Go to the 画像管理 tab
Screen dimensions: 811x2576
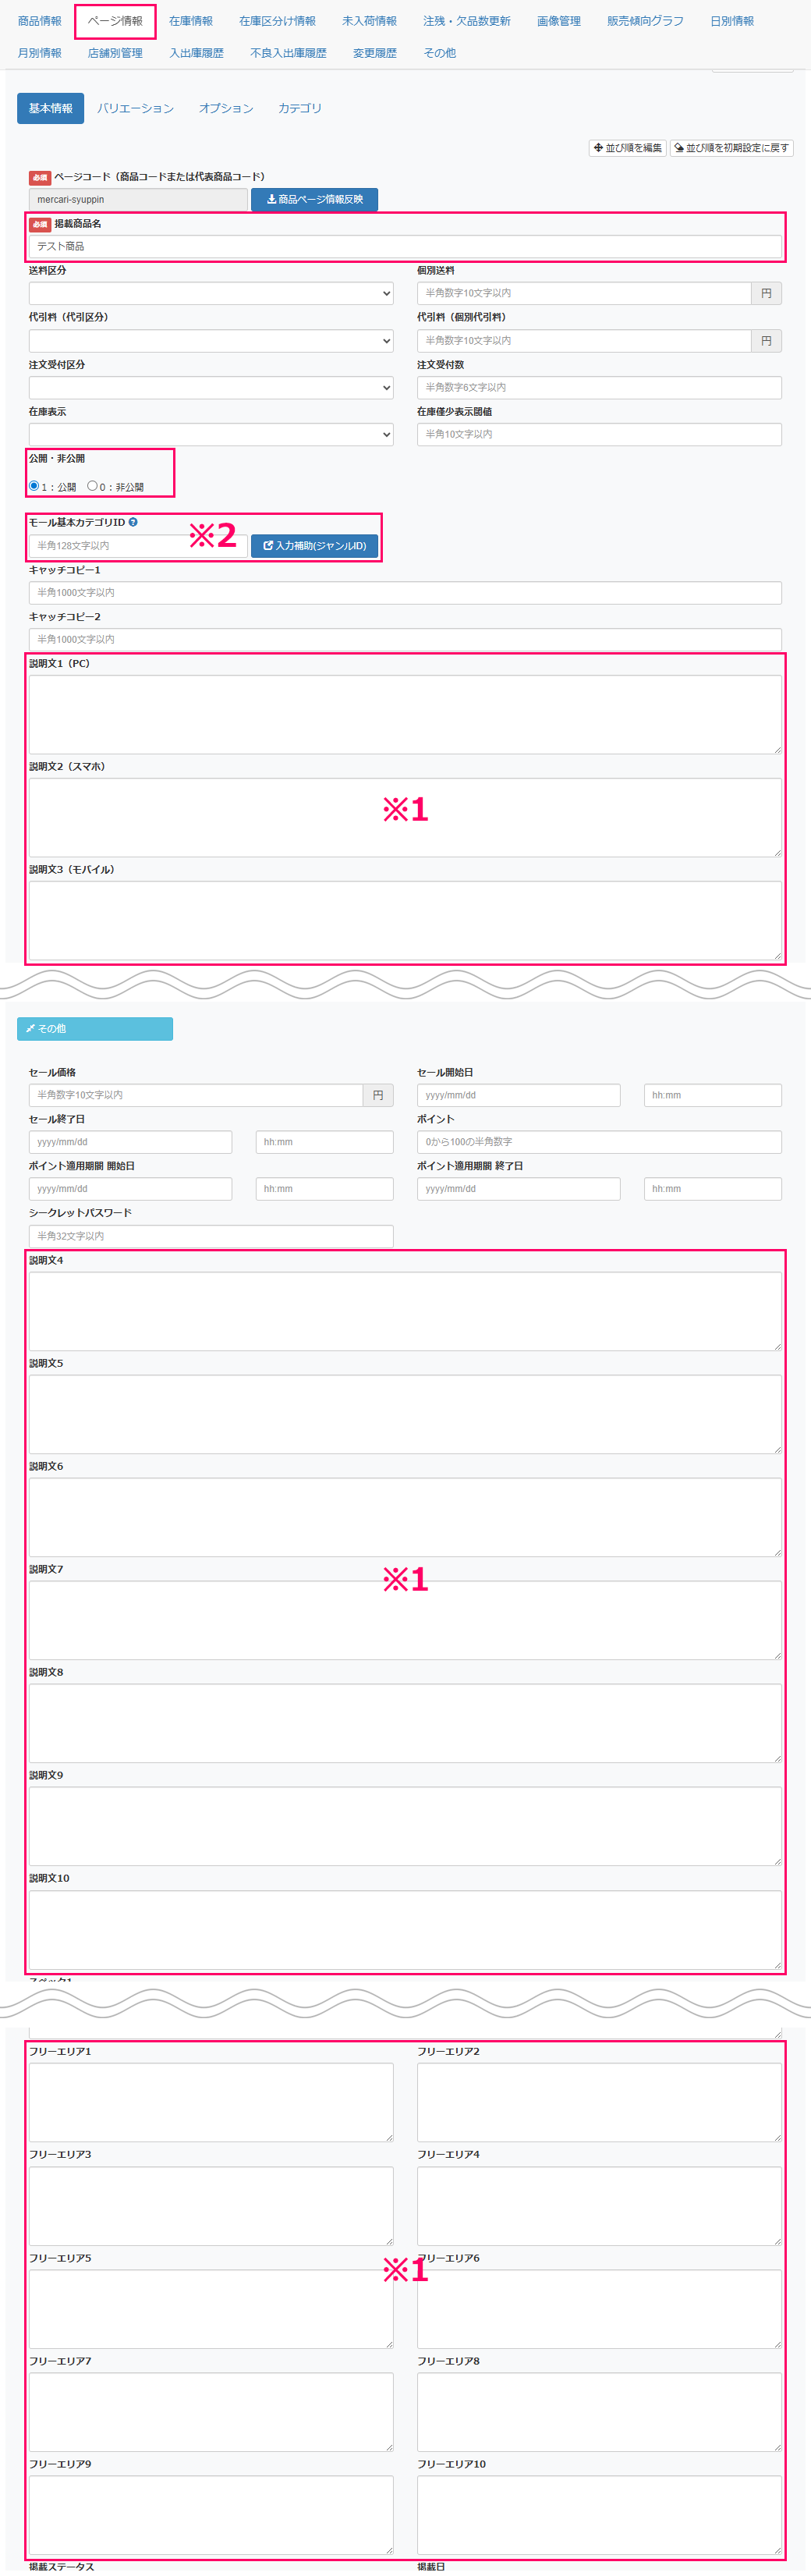pyautogui.click(x=558, y=21)
